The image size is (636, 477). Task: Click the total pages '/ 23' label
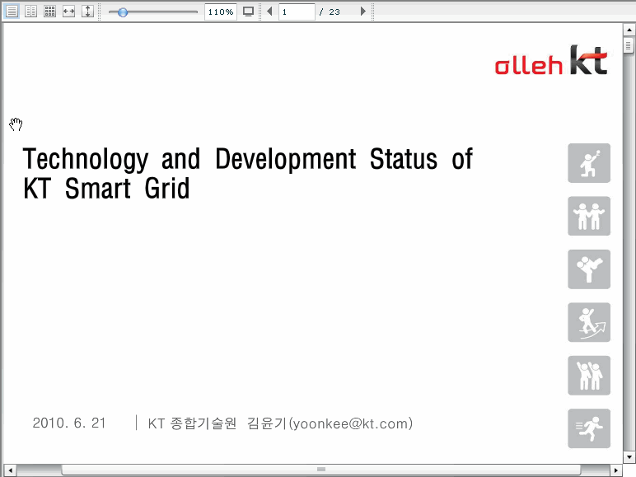pyautogui.click(x=330, y=12)
